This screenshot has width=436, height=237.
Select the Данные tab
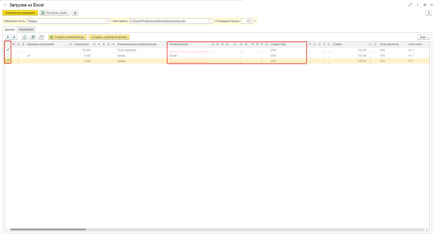[10, 29]
